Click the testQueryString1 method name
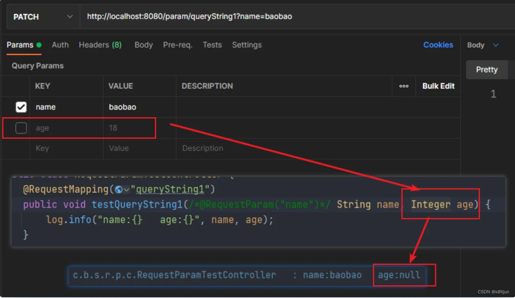 click(138, 205)
